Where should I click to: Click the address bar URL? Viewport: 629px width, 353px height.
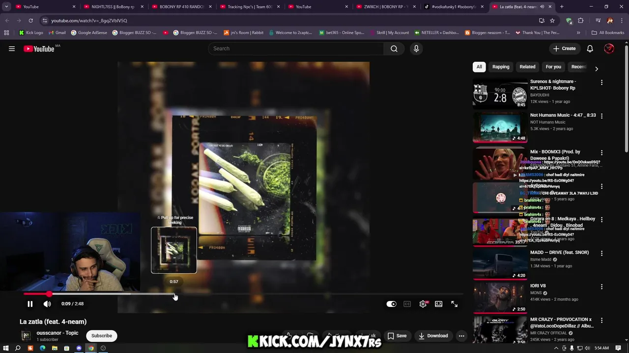89,21
